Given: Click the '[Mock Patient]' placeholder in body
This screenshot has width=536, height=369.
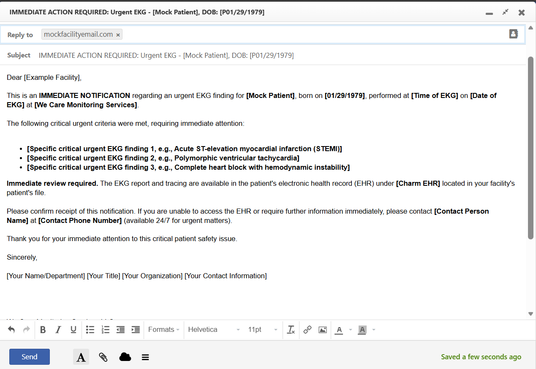Looking at the screenshot, I should pyautogui.click(x=270, y=95).
